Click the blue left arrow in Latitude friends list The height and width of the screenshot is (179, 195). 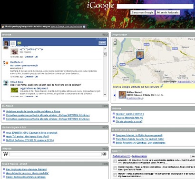pos(115,95)
